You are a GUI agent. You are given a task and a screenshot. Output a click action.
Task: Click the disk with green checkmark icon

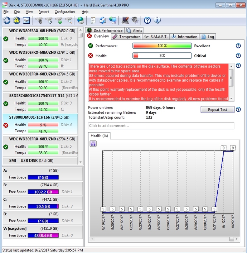[59, 20]
